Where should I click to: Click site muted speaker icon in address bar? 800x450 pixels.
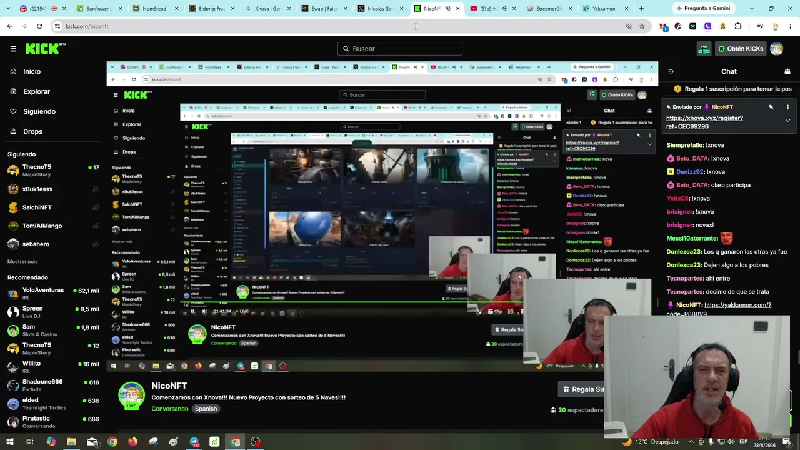tap(629, 26)
